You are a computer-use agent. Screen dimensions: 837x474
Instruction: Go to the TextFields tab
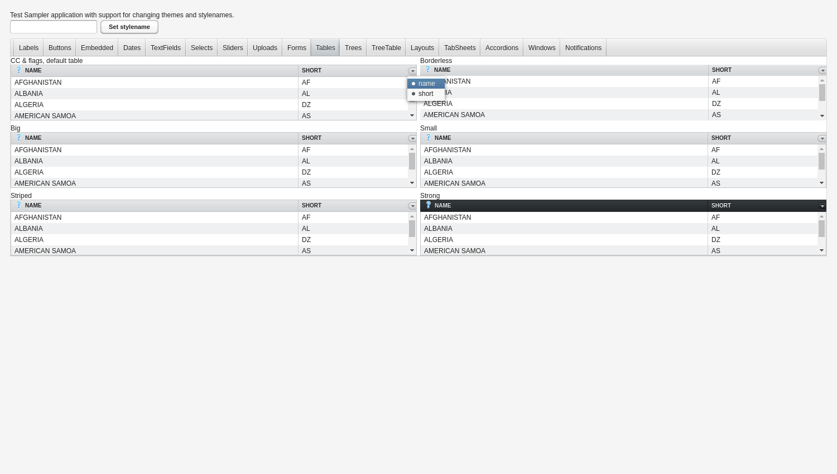click(166, 48)
